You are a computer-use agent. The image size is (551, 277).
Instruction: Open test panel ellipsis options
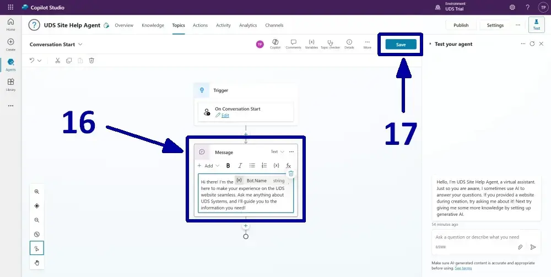[x=523, y=44]
